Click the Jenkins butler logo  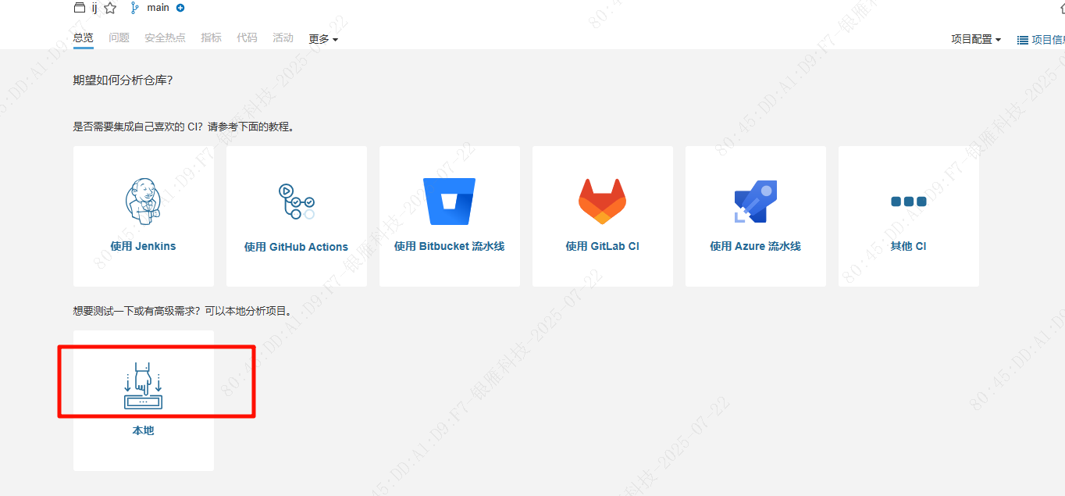(143, 202)
